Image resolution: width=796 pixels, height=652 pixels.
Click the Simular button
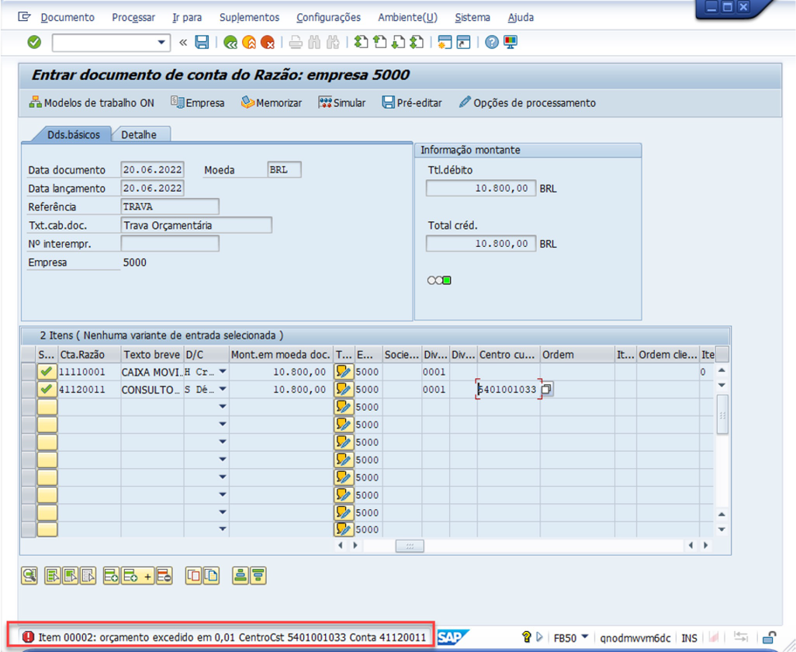pos(342,102)
